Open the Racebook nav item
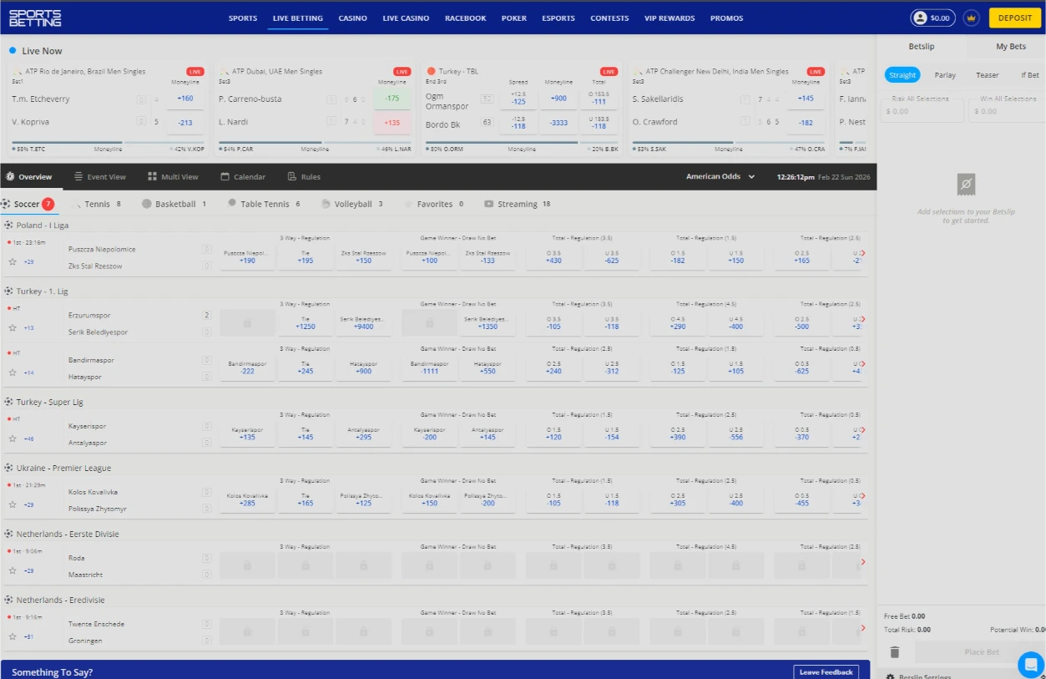The image size is (1046, 679). point(465,18)
